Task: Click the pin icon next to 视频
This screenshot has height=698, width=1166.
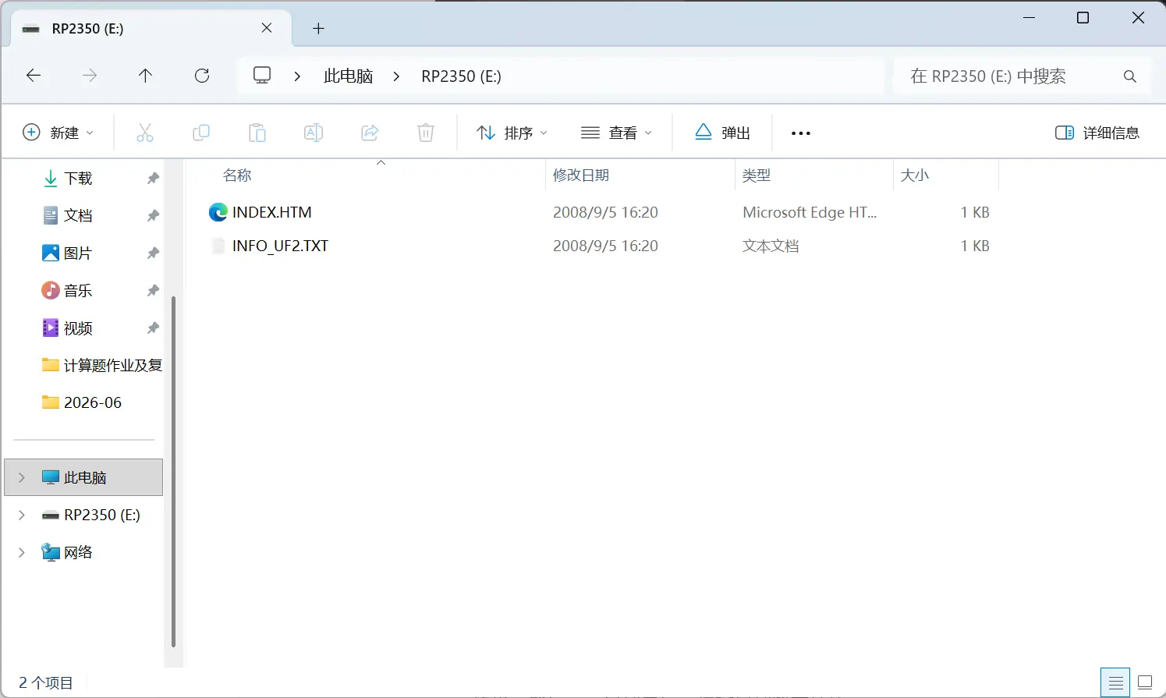Action: click(153, 328)
